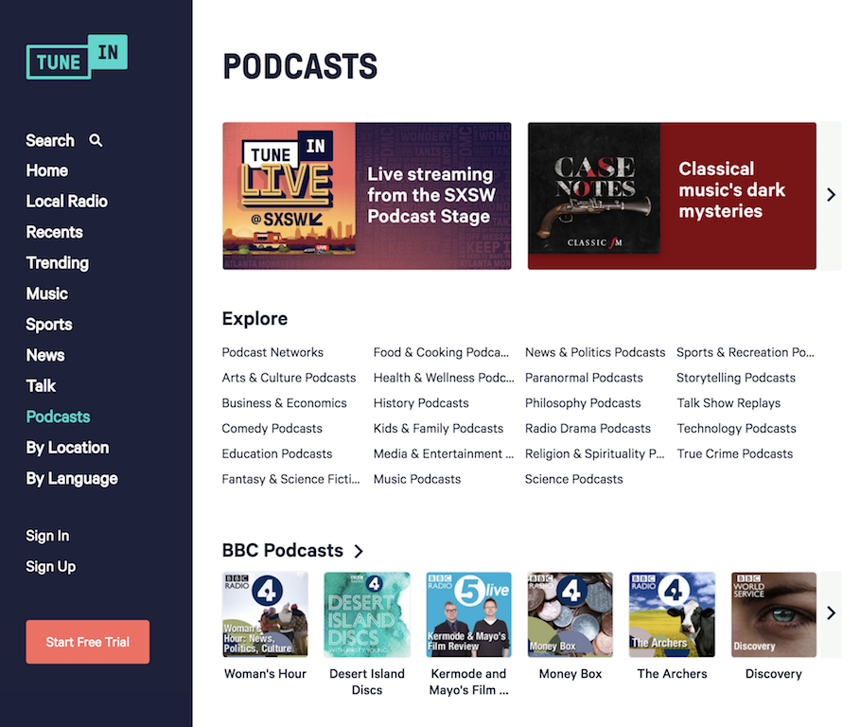The image size is (860, 727).
Task: Select the Money Box podcast tile
Action: click(x=570, y=614)
